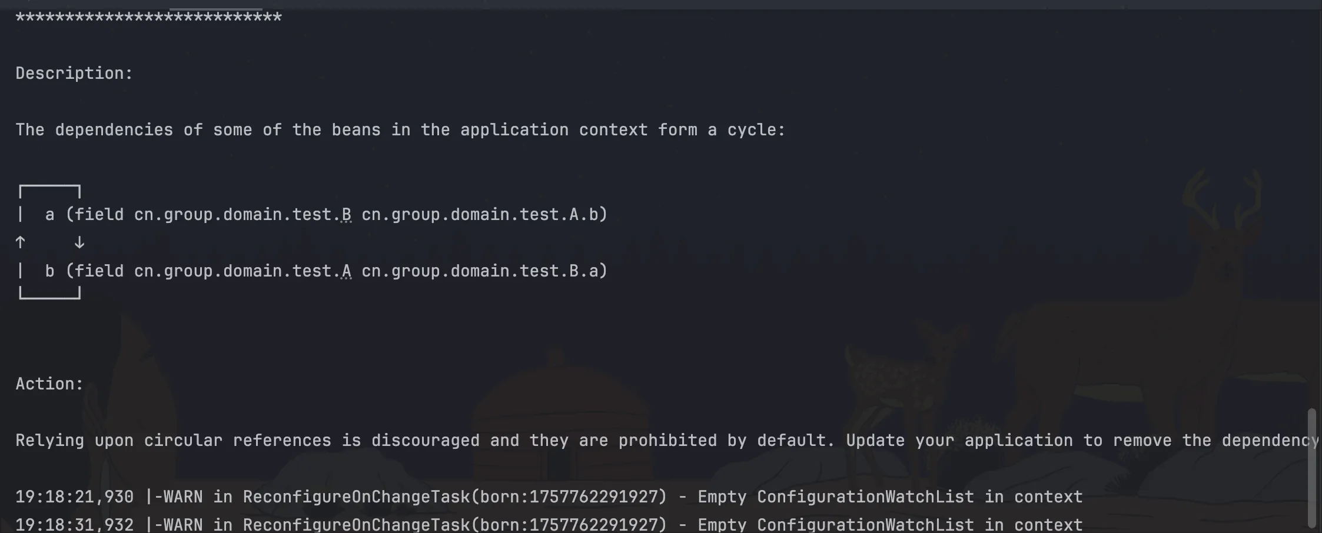Click the underlined B class link
1322x533 pixels.
point(347,215)
